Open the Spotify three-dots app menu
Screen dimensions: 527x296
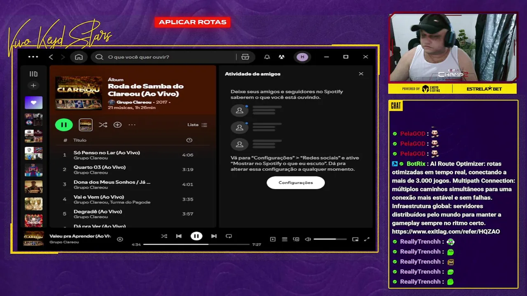point(33,57)
